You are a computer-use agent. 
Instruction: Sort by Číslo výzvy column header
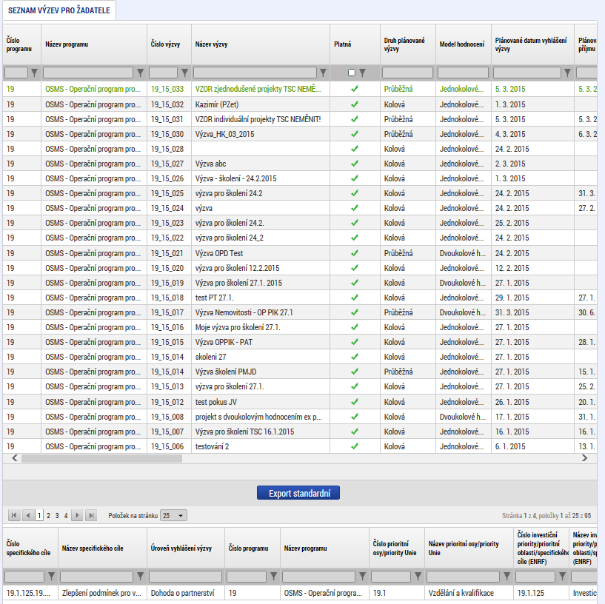166,44
